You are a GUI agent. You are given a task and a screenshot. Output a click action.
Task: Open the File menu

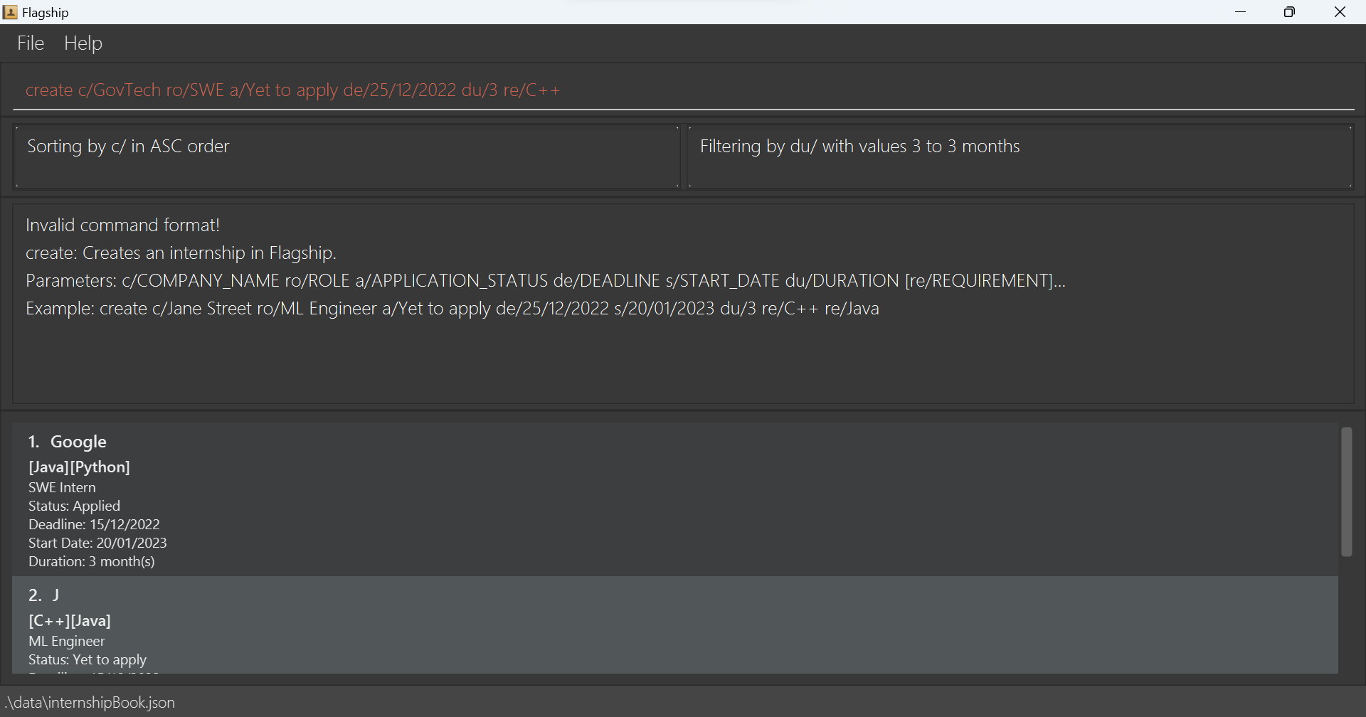[31, 43]
